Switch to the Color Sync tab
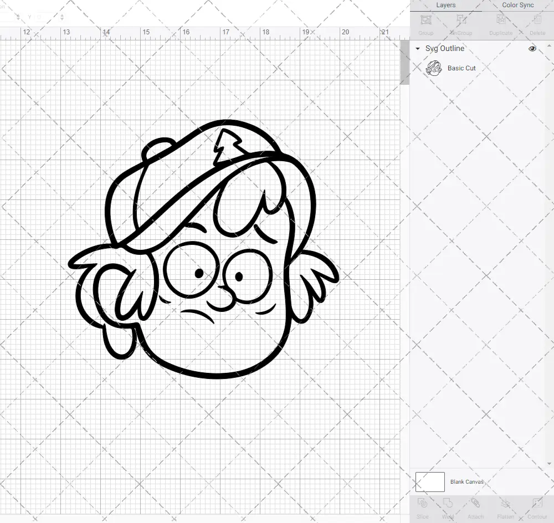 (x=517, y=5)
